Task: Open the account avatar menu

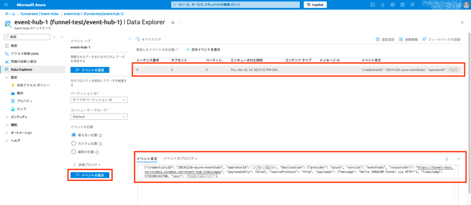Action: [x=466, y=5]
